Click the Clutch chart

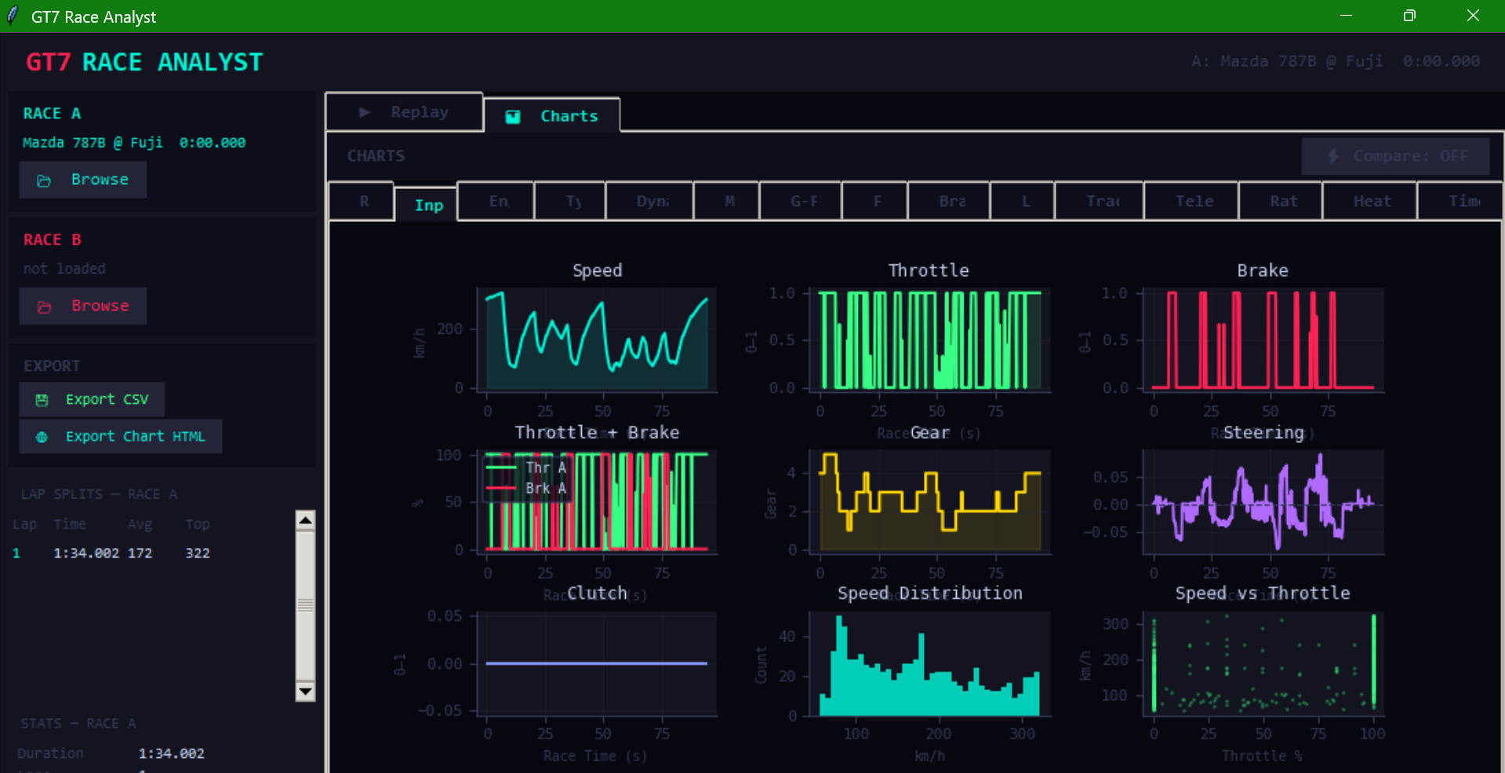coord(597,663)
